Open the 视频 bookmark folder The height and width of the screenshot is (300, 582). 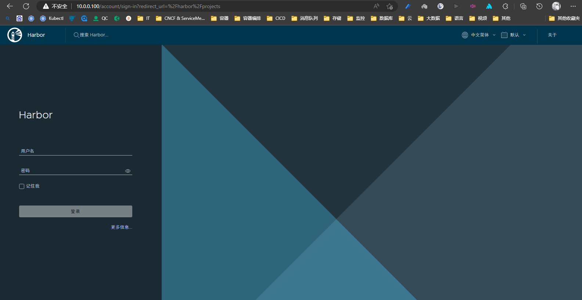tap(478, 18)
